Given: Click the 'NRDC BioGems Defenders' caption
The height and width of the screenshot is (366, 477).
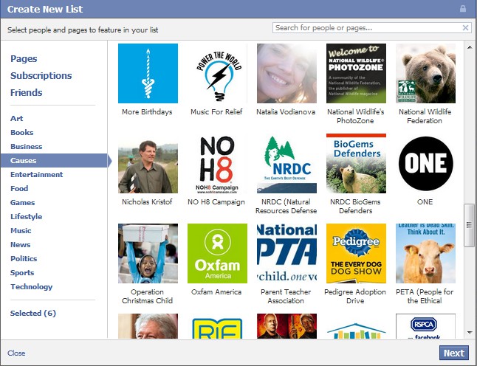Looking at the screenshot, I should [x=355, y=207].
